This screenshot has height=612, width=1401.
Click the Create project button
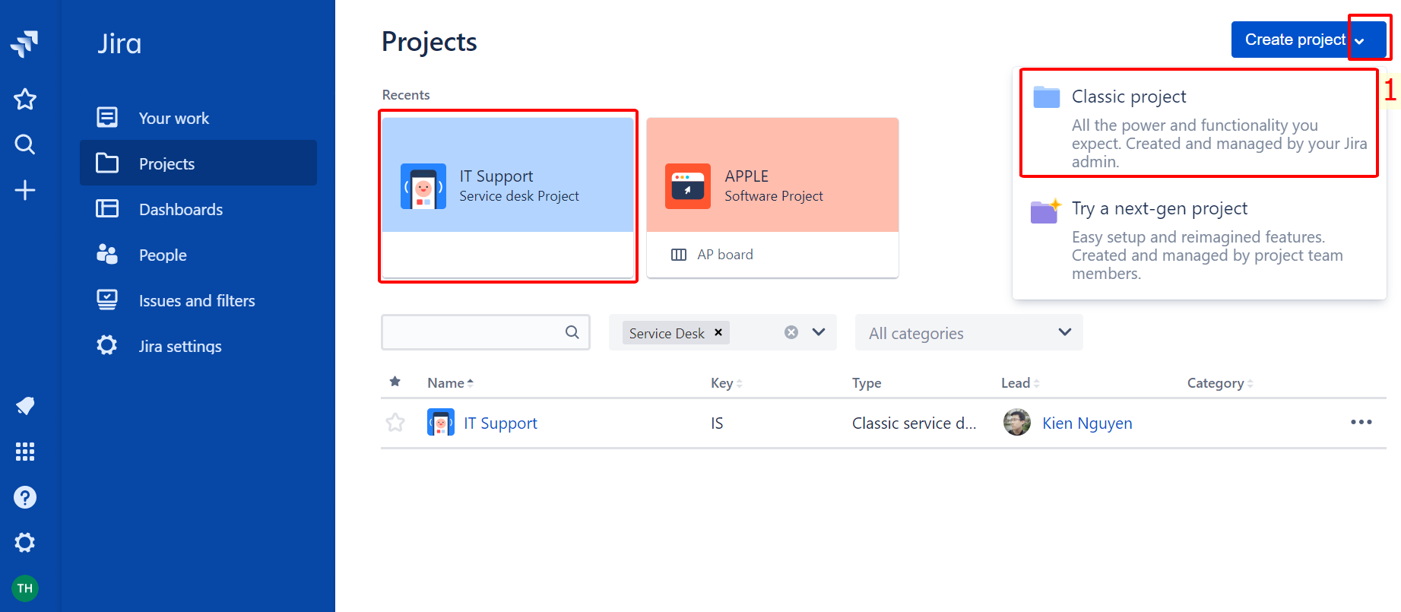point(1294,40)
